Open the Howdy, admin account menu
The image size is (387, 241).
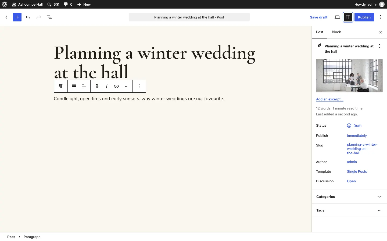369,4
